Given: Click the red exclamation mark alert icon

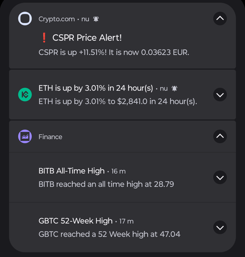Looking at the screenshot, I should pos(44,38).
